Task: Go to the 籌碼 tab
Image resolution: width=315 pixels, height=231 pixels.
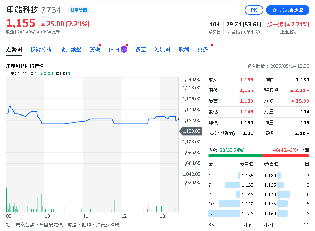Action: tap(95, 49)
